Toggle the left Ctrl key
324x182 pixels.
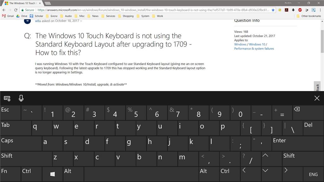tap(31, 174)
